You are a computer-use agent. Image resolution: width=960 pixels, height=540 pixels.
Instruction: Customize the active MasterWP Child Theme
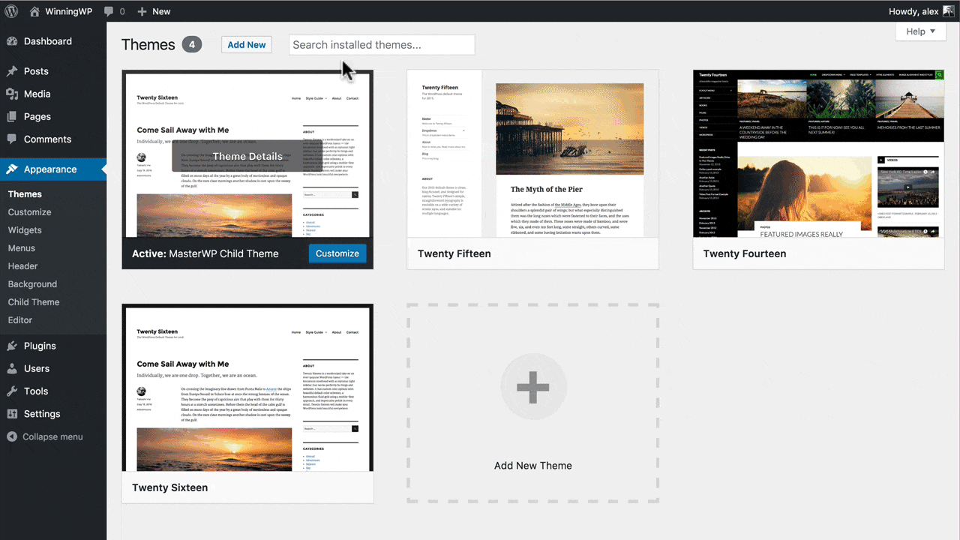pyautogui.click(x=337, y=253)
